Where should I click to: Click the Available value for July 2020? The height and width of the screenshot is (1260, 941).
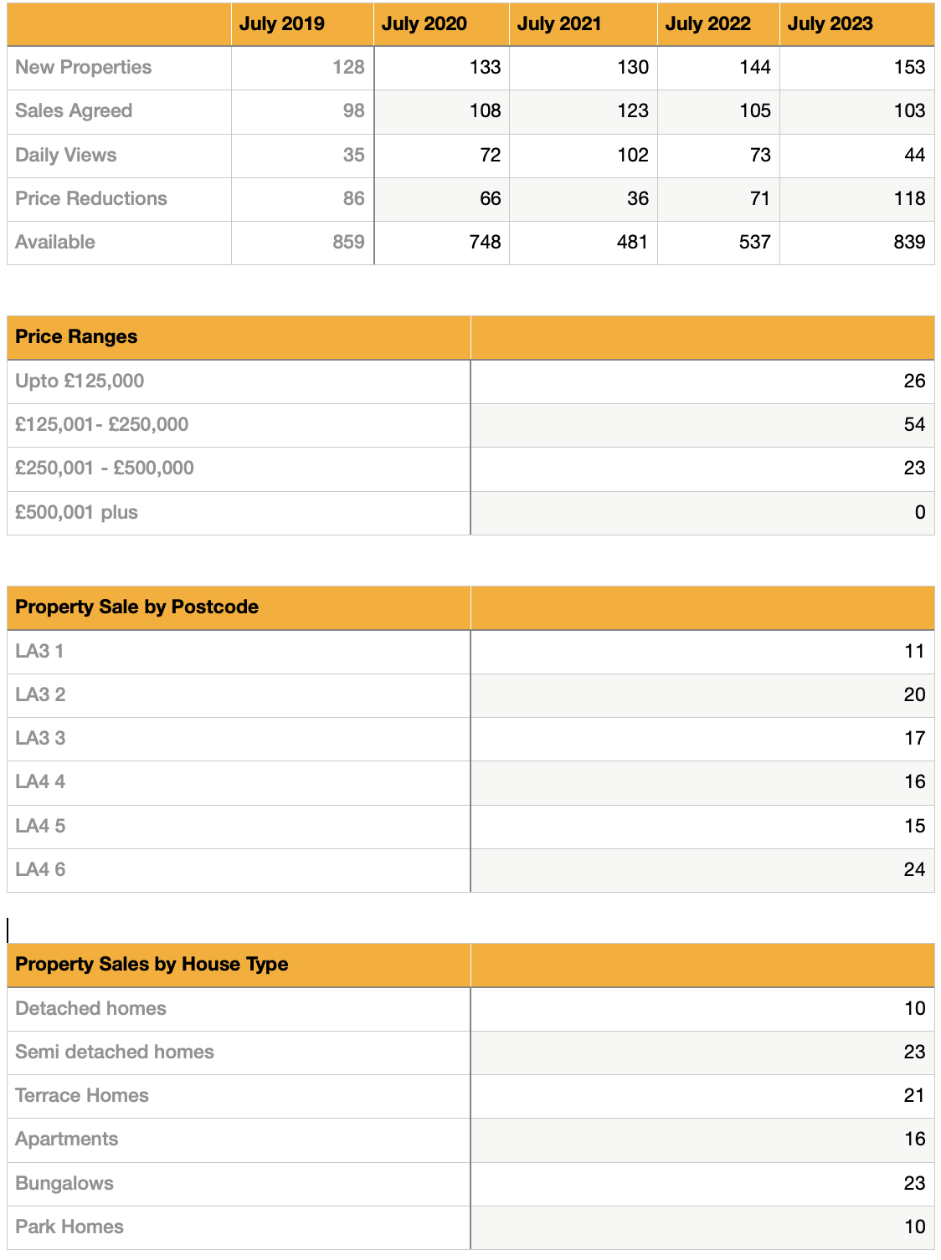coord(485,243)
